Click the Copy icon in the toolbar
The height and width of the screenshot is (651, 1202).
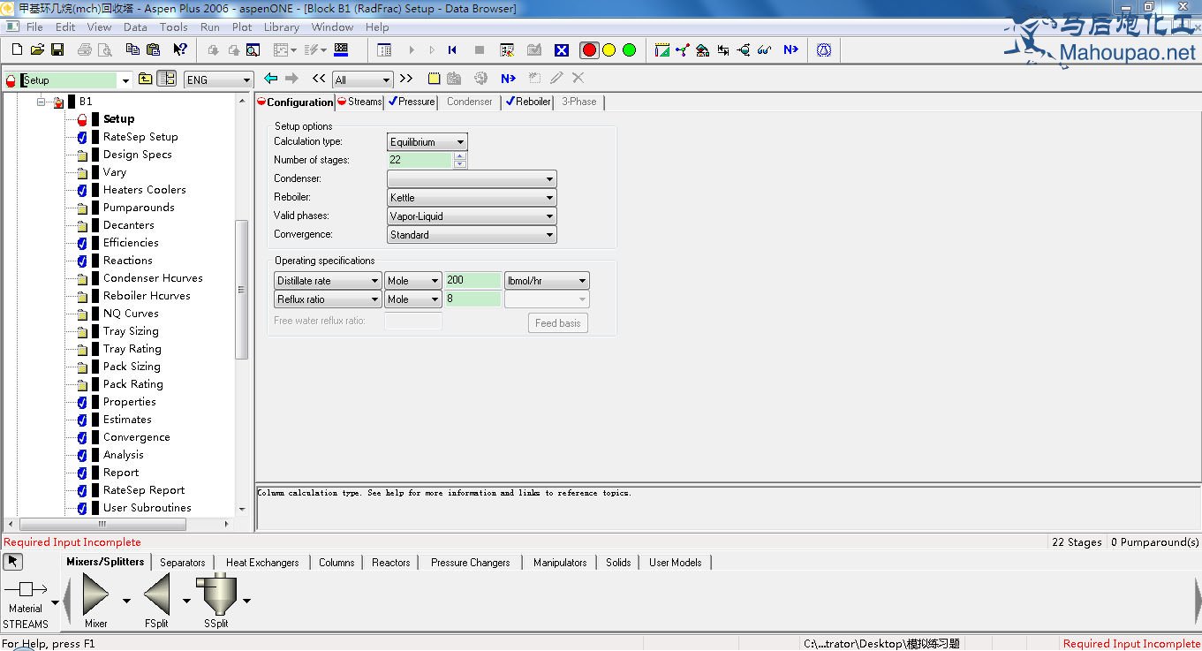134,49
